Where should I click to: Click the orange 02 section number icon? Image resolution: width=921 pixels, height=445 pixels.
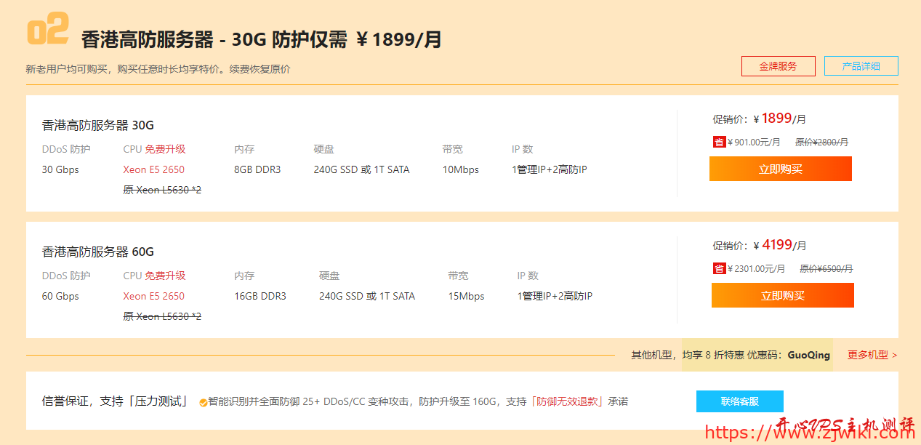click(x=47, y=31)
